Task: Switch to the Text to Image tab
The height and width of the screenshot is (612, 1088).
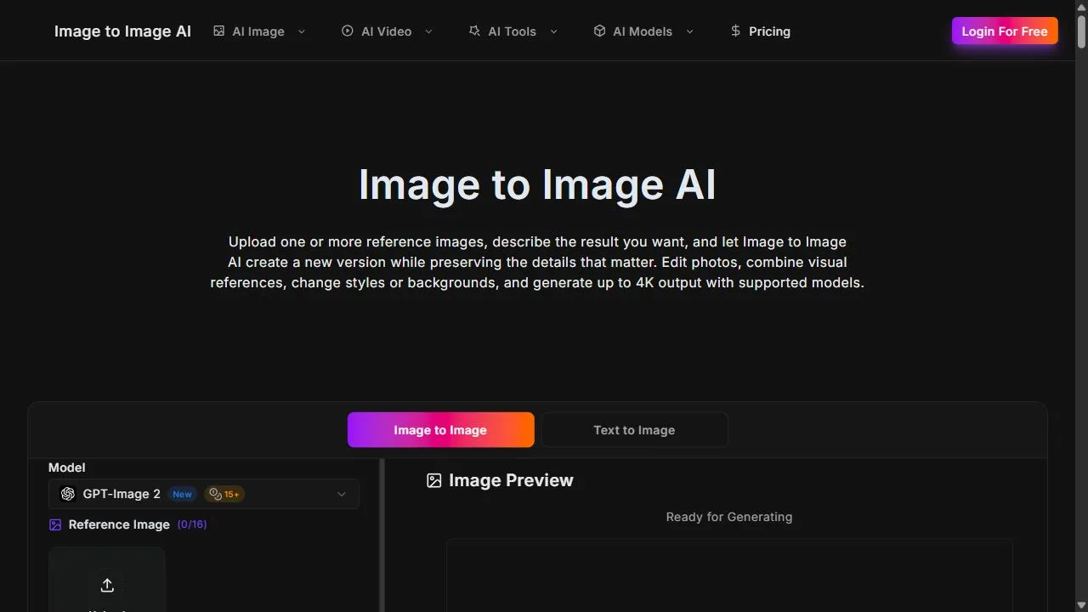Action: (x=634, y=430)
